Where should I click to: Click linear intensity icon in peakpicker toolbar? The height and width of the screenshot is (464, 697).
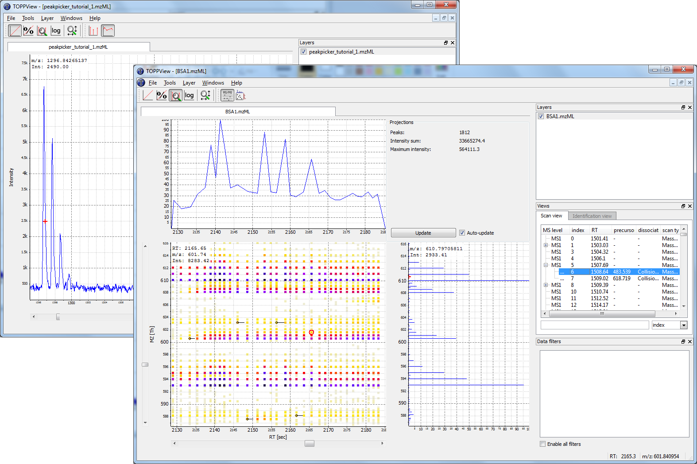click(15, 31)
